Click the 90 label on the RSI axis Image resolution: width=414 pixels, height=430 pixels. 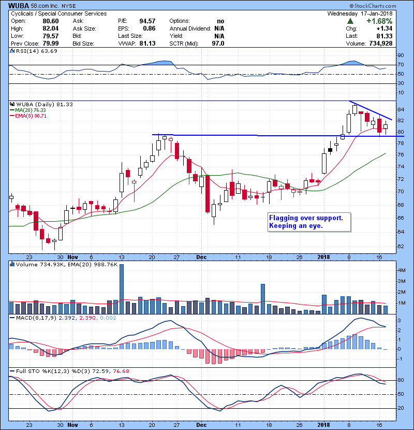401,55
